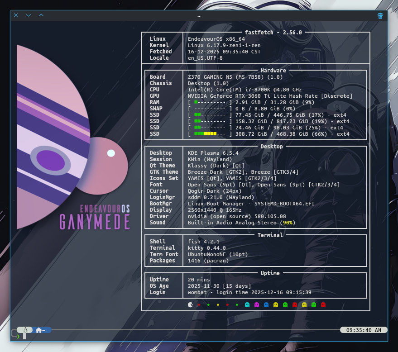Click the fastfetch - 2.56.0 header
Viewport: 398px width, 352px height.
(x=273, y=32)
